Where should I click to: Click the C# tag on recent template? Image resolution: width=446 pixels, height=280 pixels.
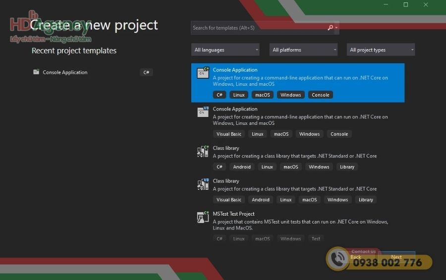click(x=146, y=72)
